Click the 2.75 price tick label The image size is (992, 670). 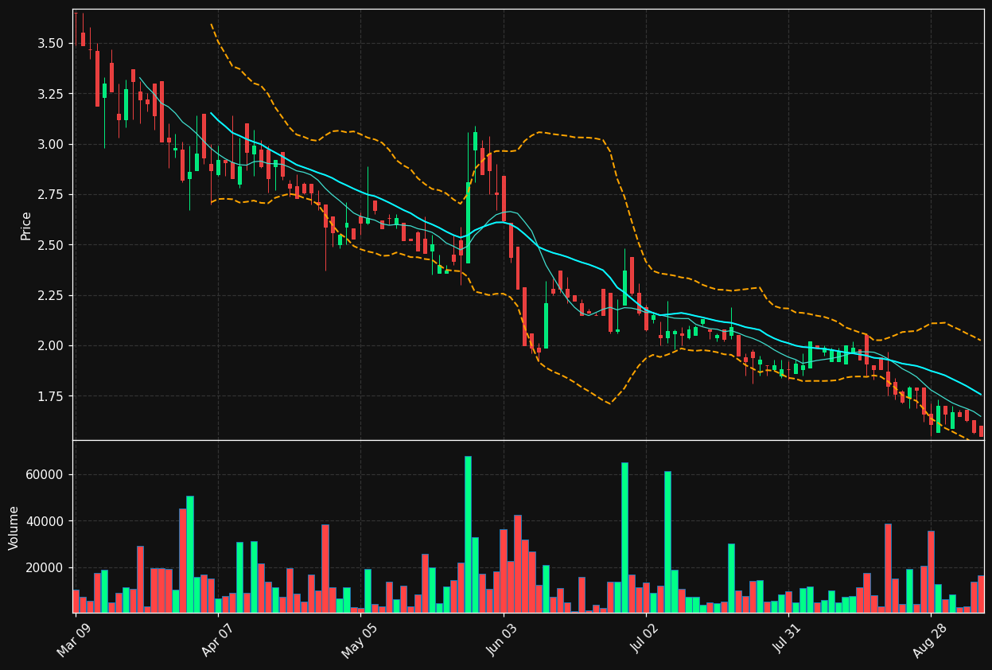(51, 195)
